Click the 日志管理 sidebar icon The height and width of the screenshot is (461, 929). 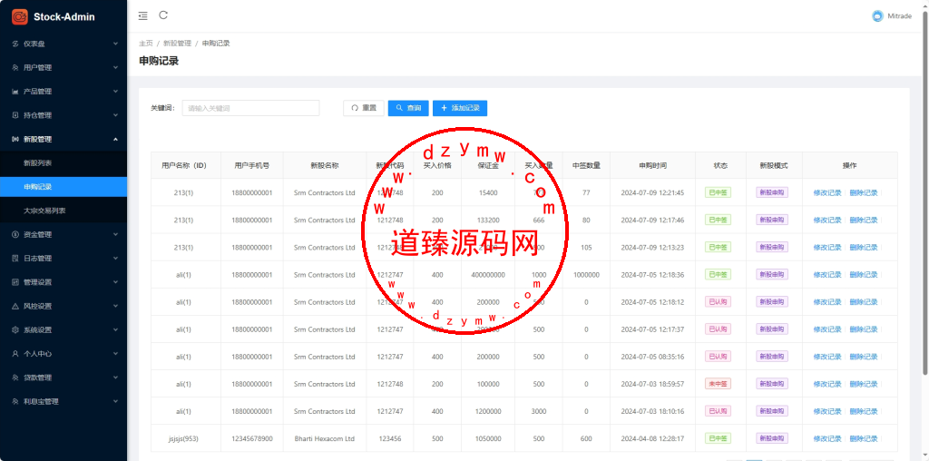15,259
